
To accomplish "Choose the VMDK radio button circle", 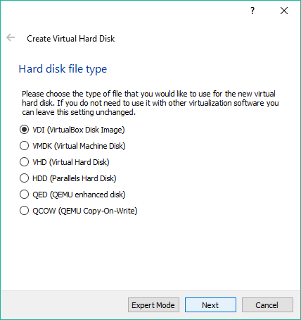I will click(x=24, y=146).
